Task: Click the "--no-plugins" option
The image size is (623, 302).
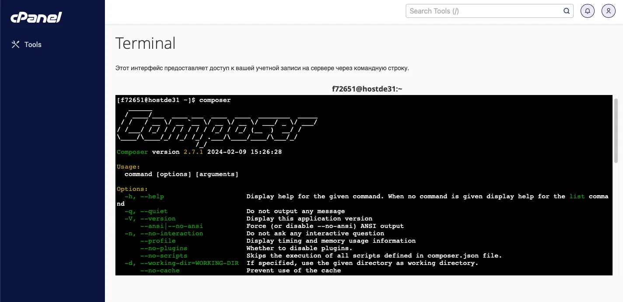Action: pyautogui.click(x=164, y=248)
